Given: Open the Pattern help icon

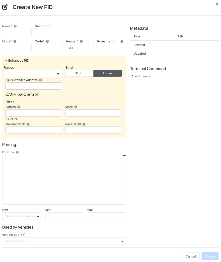Looking at the screenshot, I should 19,107.
